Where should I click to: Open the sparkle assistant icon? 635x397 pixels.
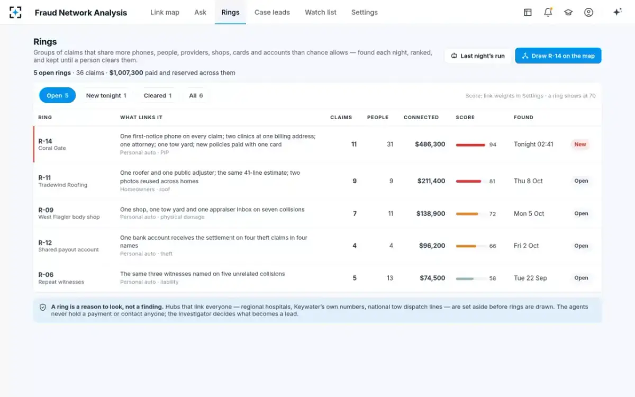click(x=617, y=12)
